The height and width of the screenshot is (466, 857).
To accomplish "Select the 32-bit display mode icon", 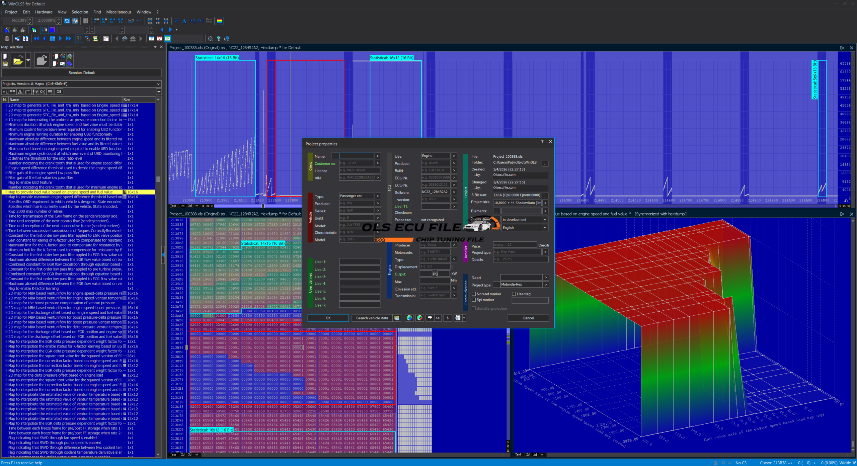I will coord(112,21).
